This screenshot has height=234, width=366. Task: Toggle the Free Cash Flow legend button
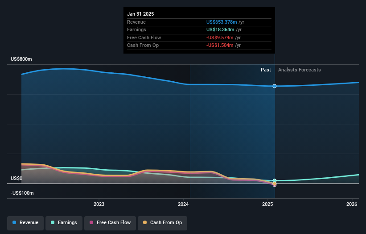coord(110,223)
